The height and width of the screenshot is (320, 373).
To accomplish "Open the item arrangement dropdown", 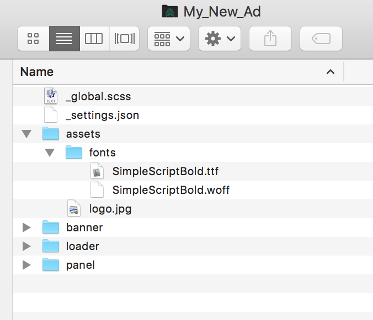I will 169,39.
